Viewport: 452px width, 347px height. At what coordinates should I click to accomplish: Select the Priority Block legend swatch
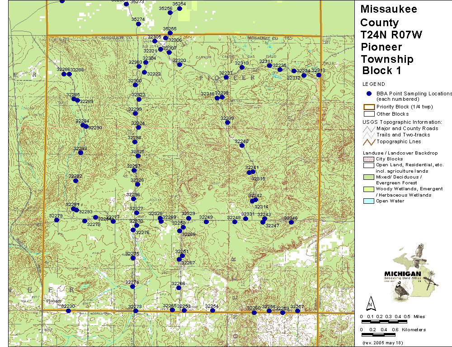click(x=369, y=107)
